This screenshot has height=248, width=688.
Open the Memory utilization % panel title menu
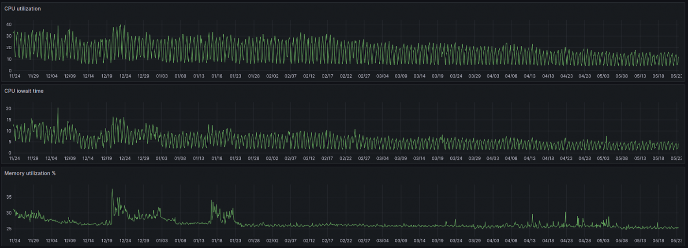click(x=30, y=173)
